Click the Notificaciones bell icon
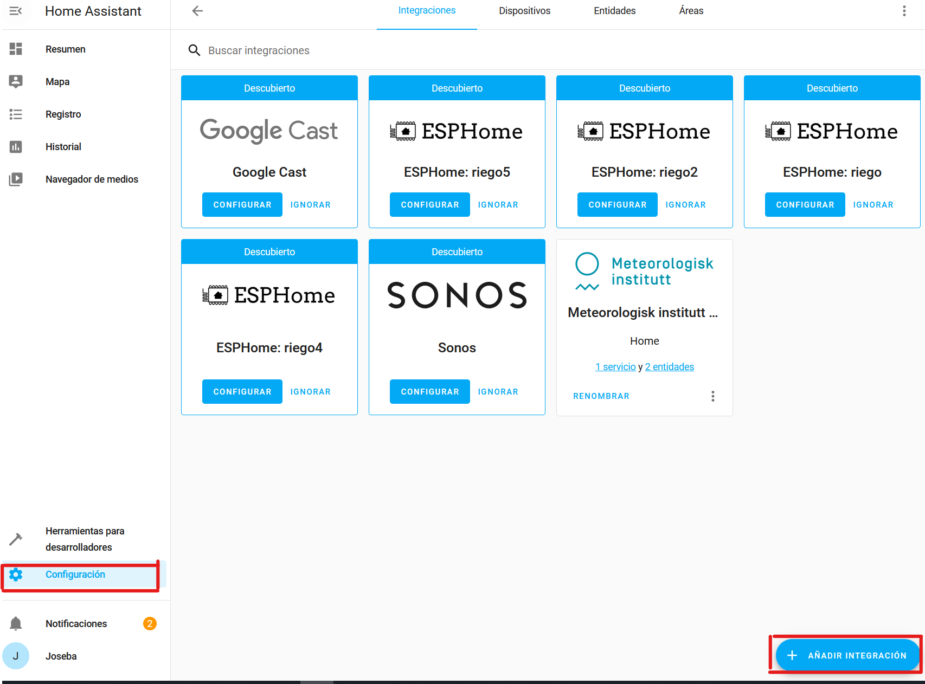Screen dimensions: 925x684 tap(16, 623)
